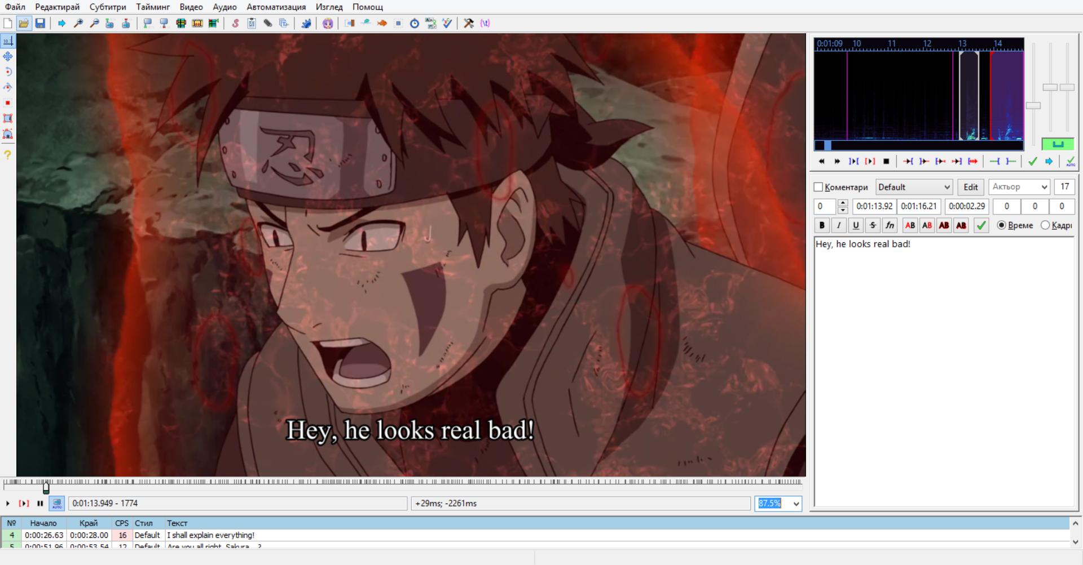Open the Properties clipboard icon
1083x565 pixels.
252,23
